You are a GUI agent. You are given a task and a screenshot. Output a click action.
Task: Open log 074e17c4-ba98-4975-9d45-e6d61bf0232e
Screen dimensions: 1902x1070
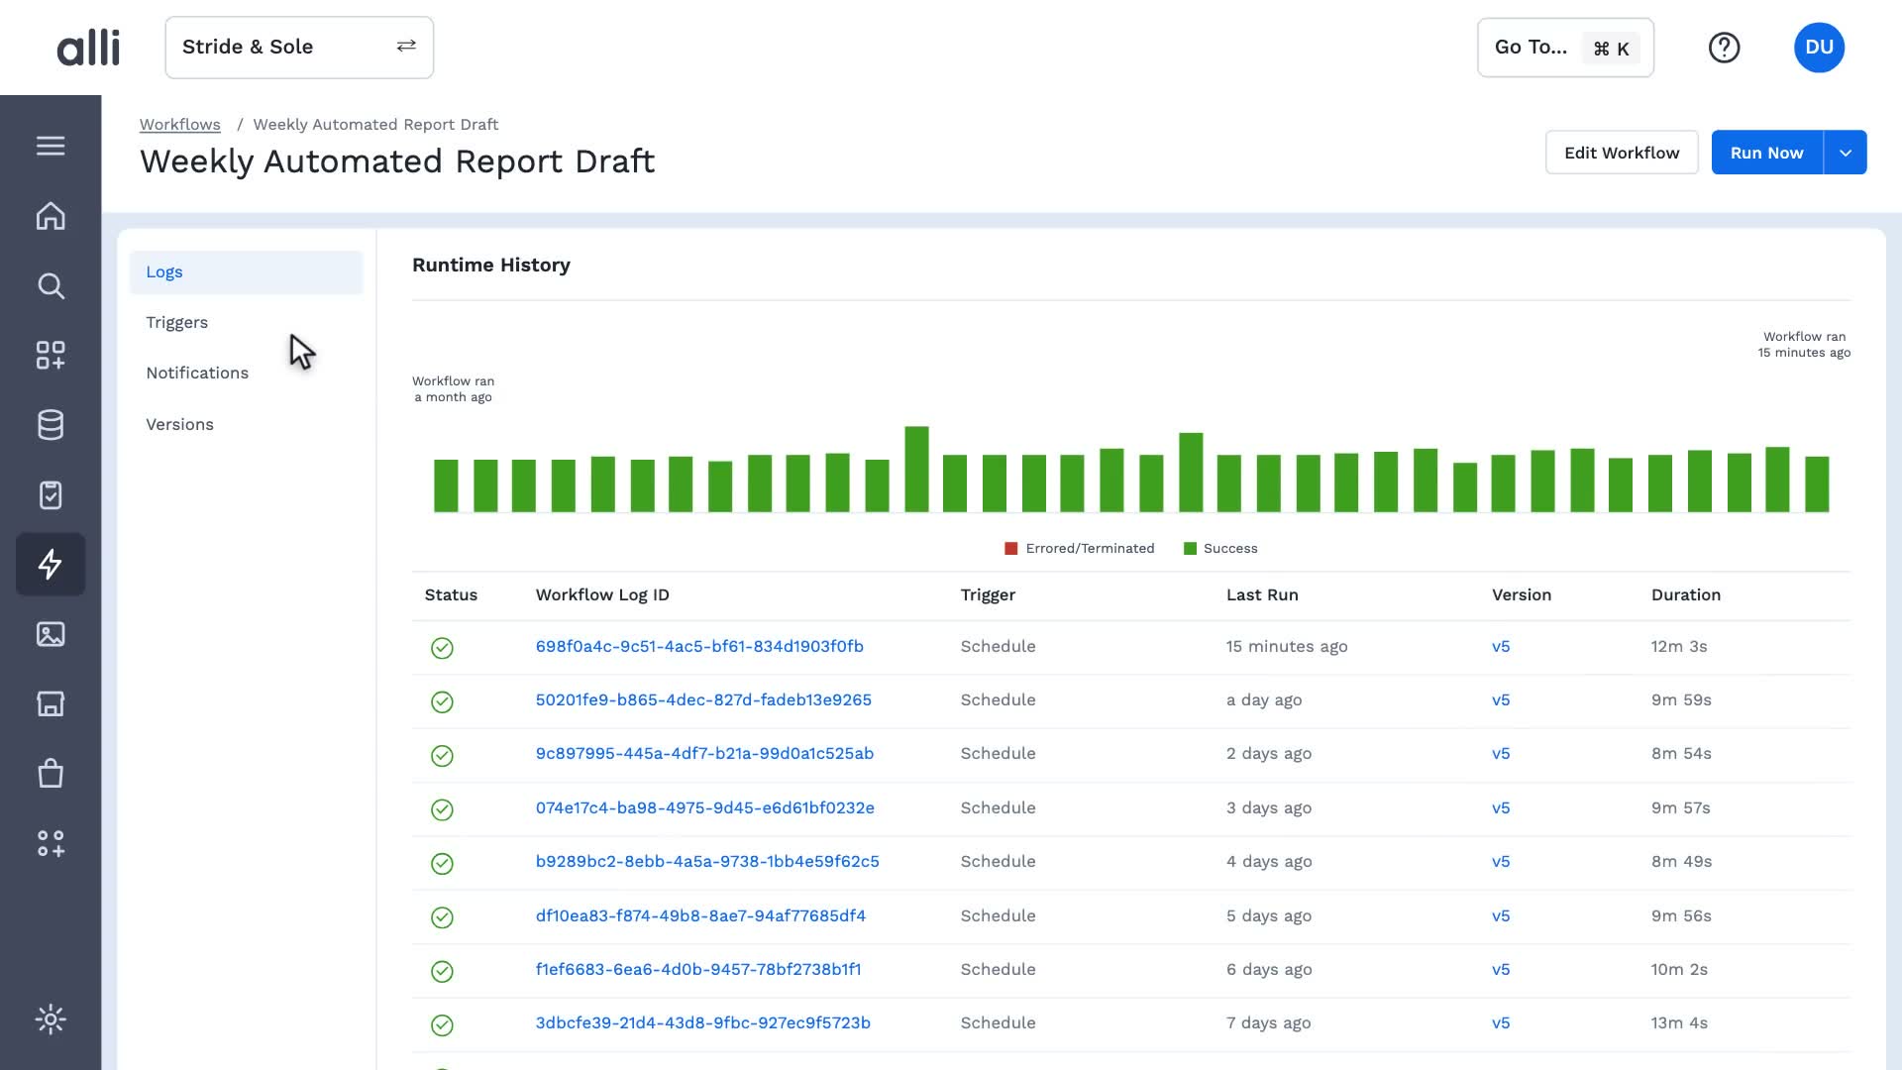pyautogui.click(x=704, y=808)
